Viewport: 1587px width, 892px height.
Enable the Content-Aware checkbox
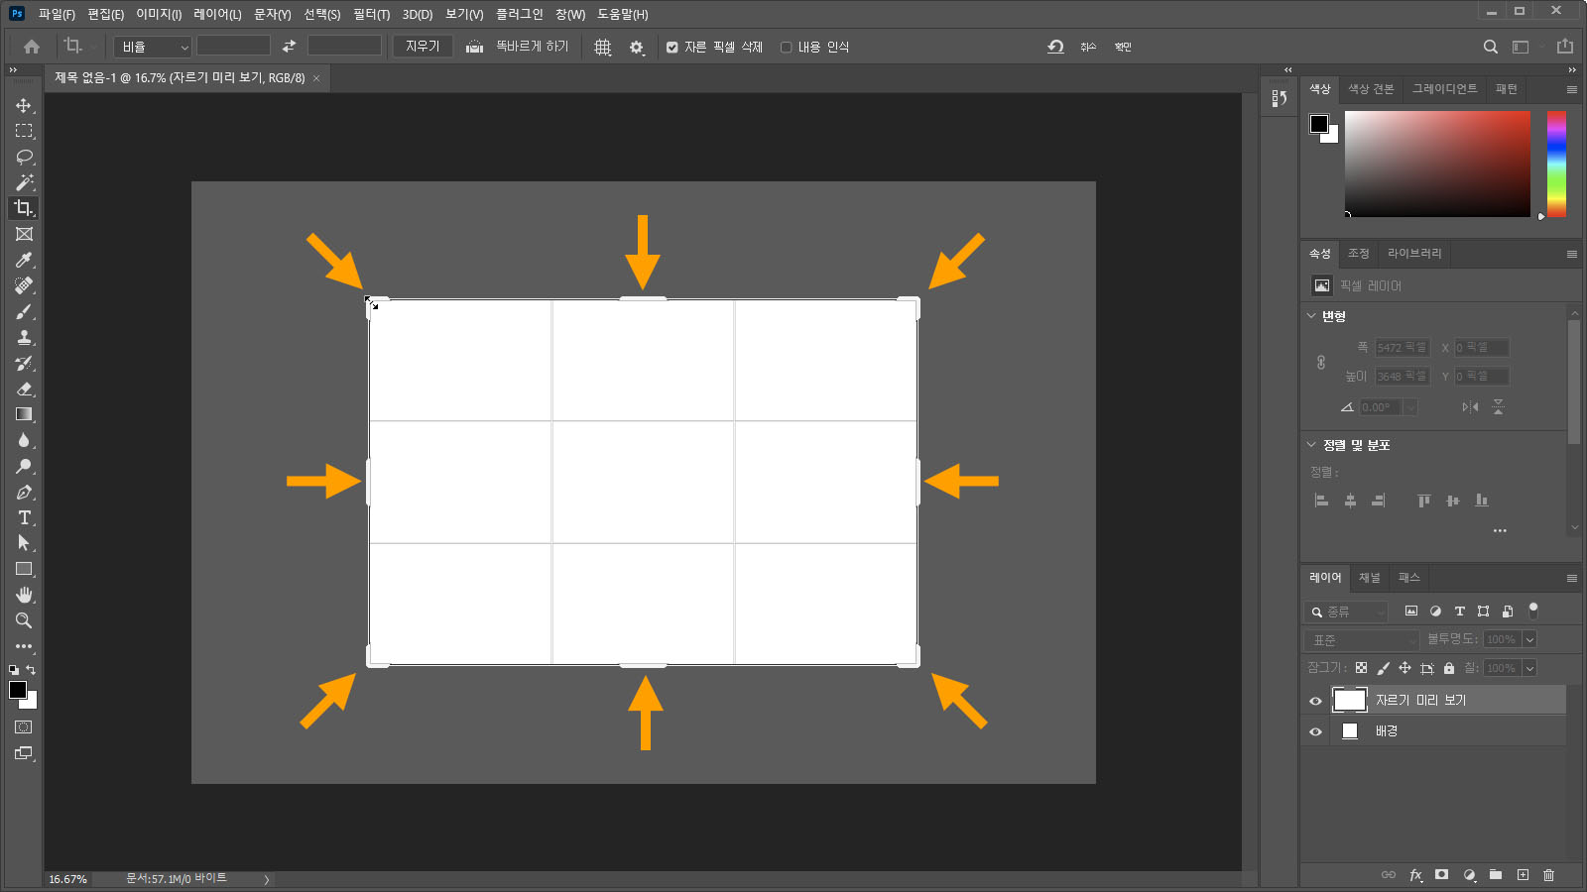pyautogui.click(x=786, y=47)
